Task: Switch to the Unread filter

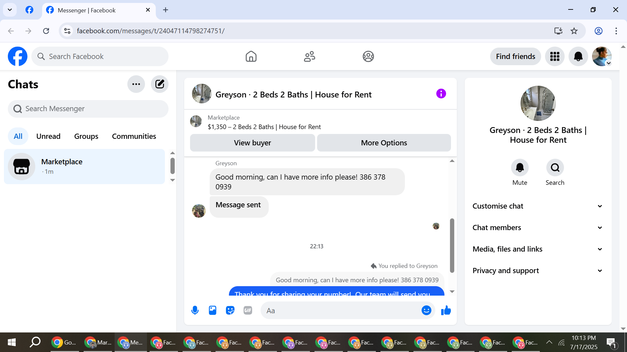Action: coord(48,136)
